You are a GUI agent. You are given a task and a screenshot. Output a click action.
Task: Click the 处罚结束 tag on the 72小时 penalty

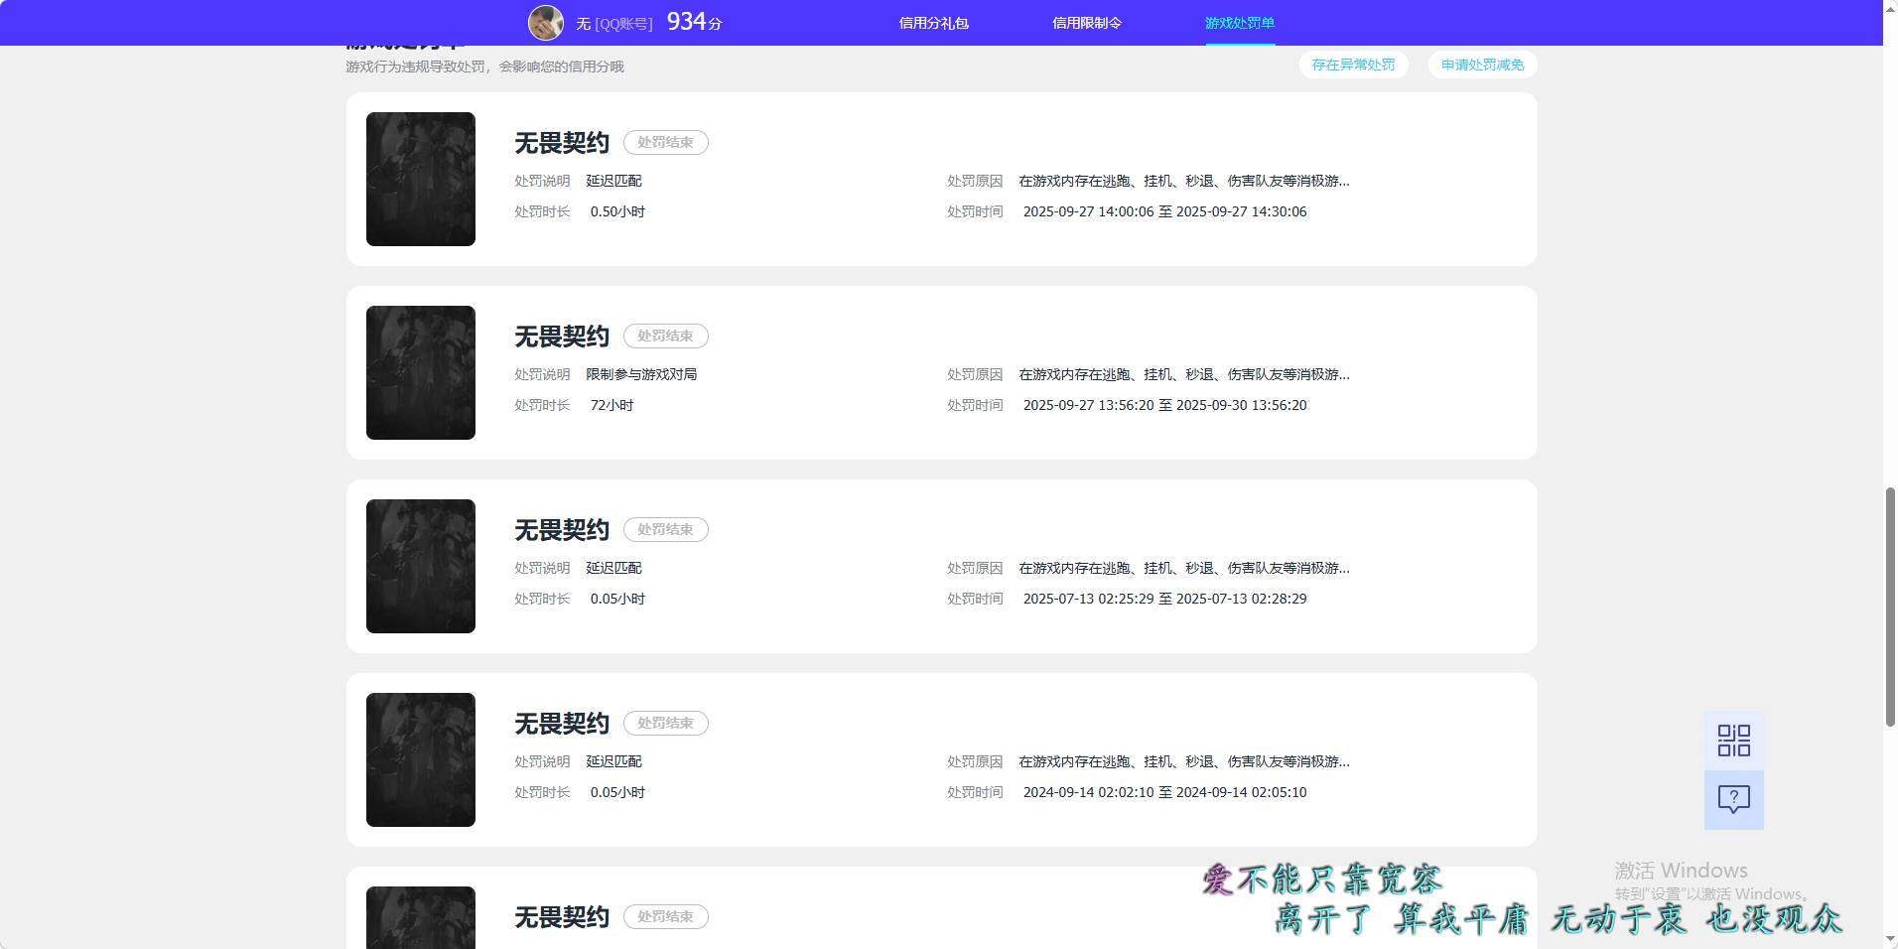point(665,336)
